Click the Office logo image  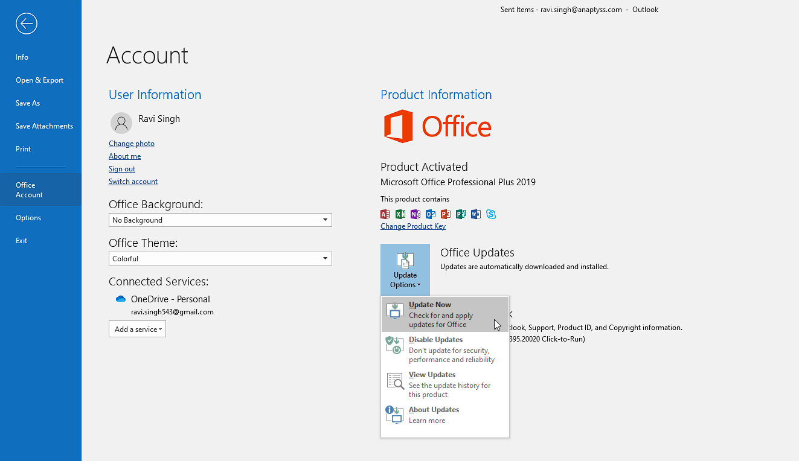point(438,126)
